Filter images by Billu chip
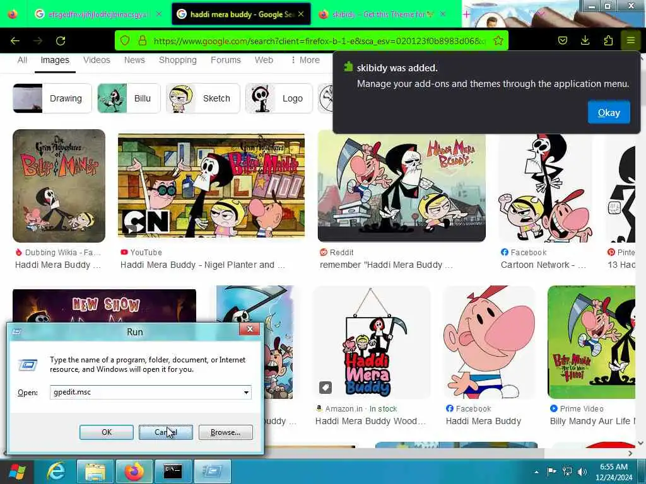 [129, 98]
